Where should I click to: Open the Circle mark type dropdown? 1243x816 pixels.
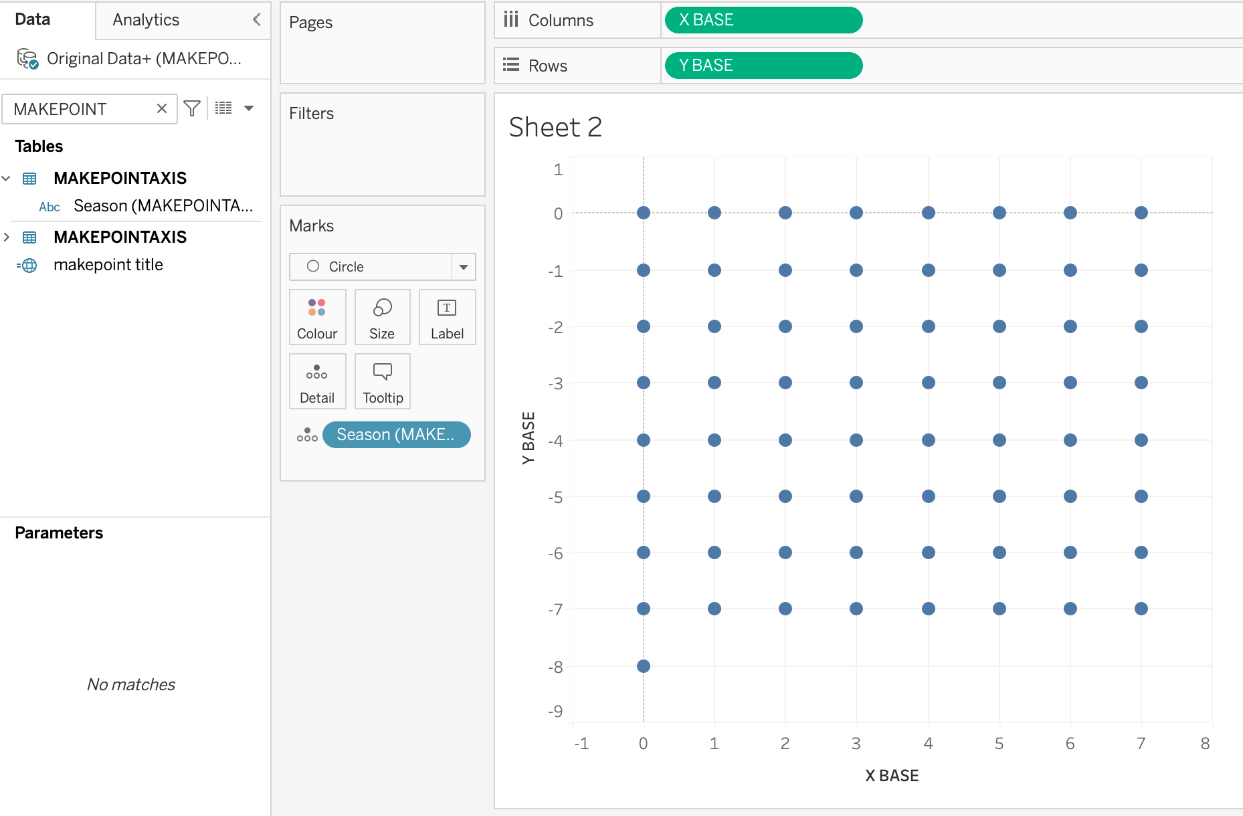463,267
